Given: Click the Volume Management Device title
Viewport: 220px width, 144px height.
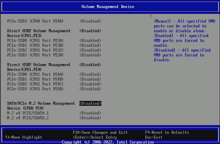Looking at the screenshot, I should 108,7.
